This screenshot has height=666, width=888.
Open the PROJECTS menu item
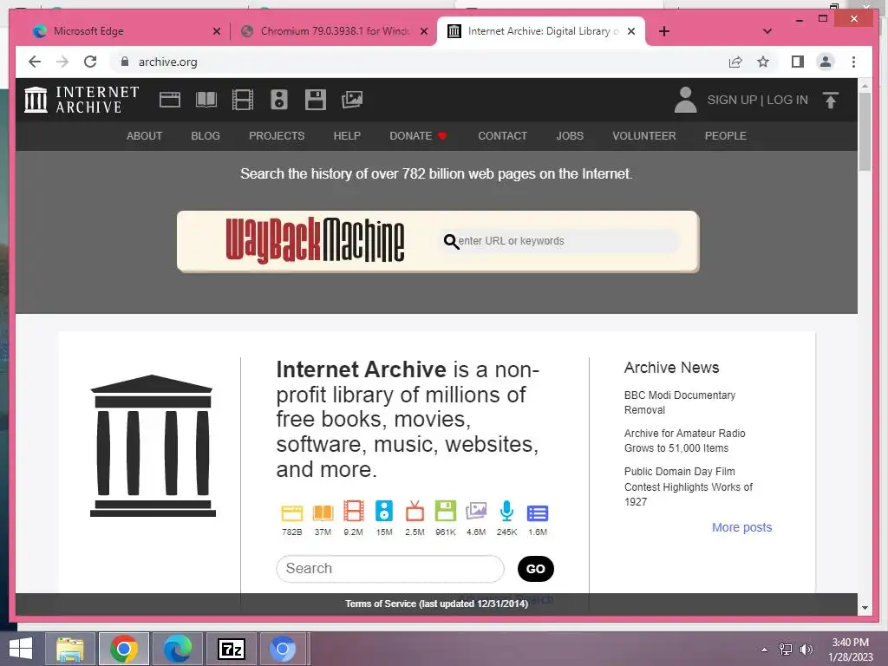point(277,136)
